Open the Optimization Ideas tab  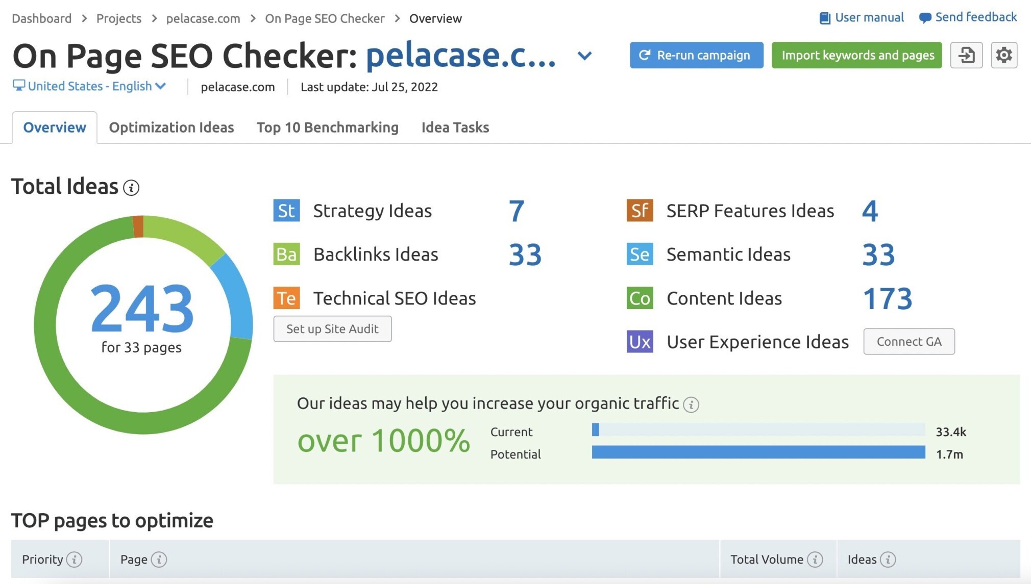click(x=171, y=127)
